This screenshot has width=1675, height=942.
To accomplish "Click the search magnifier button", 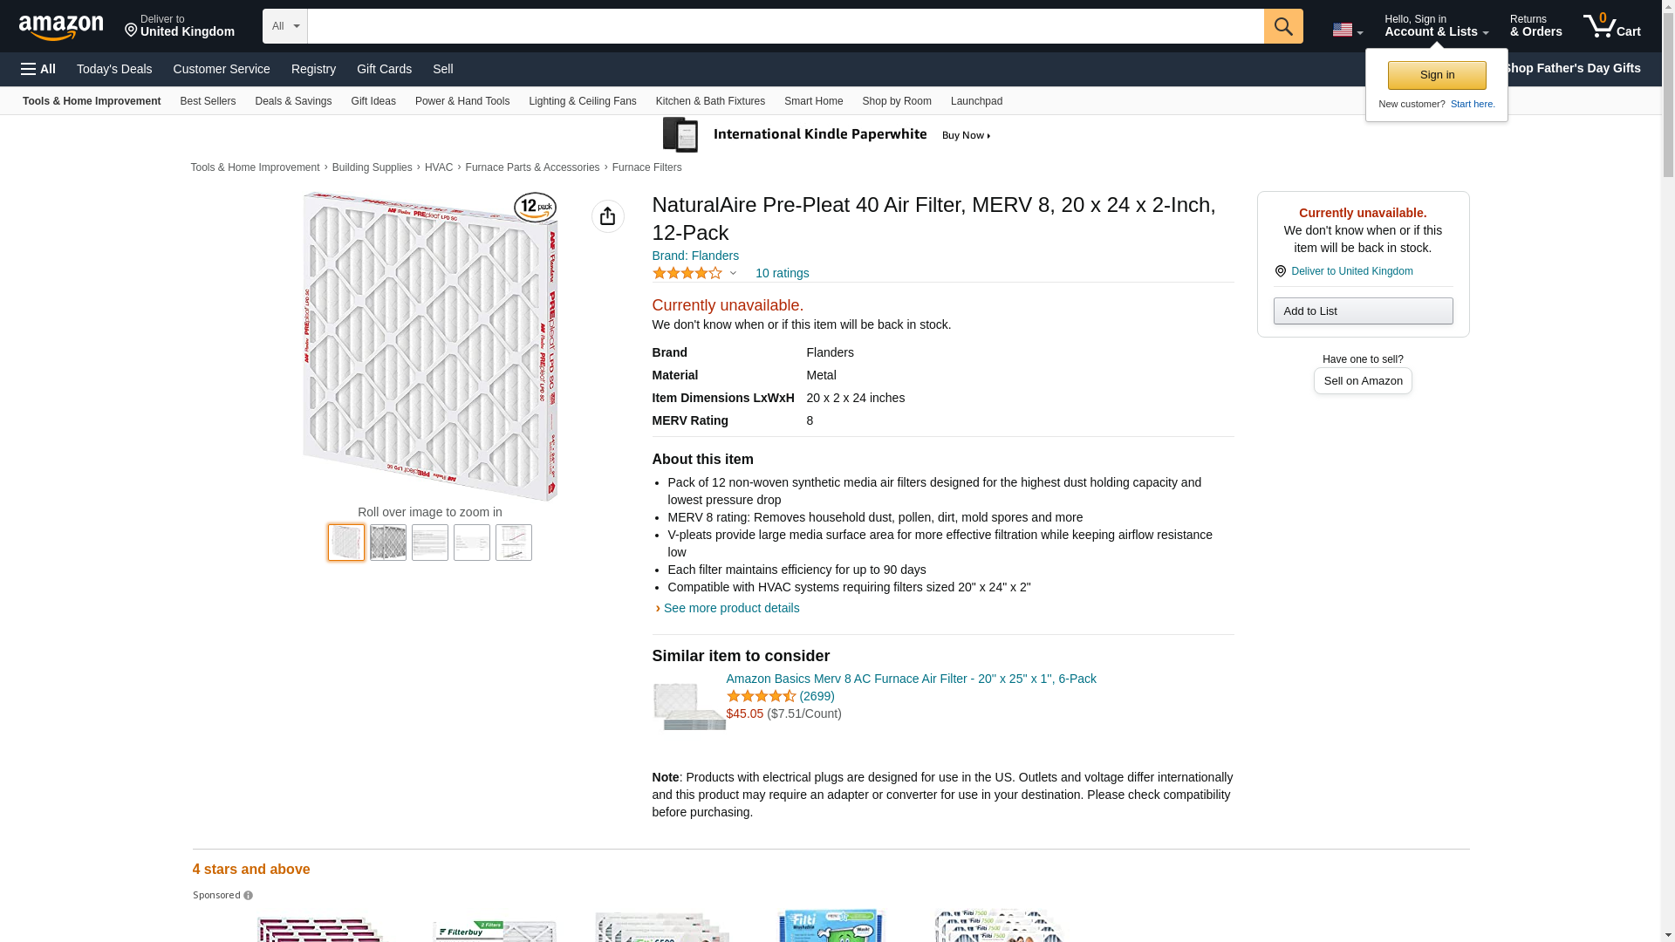I will 1282,26.
